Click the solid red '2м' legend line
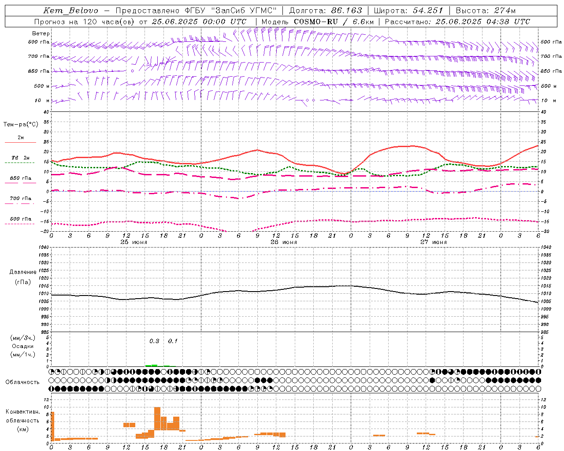564x451 pixels. pyautogui.click(x=20, y=142)
